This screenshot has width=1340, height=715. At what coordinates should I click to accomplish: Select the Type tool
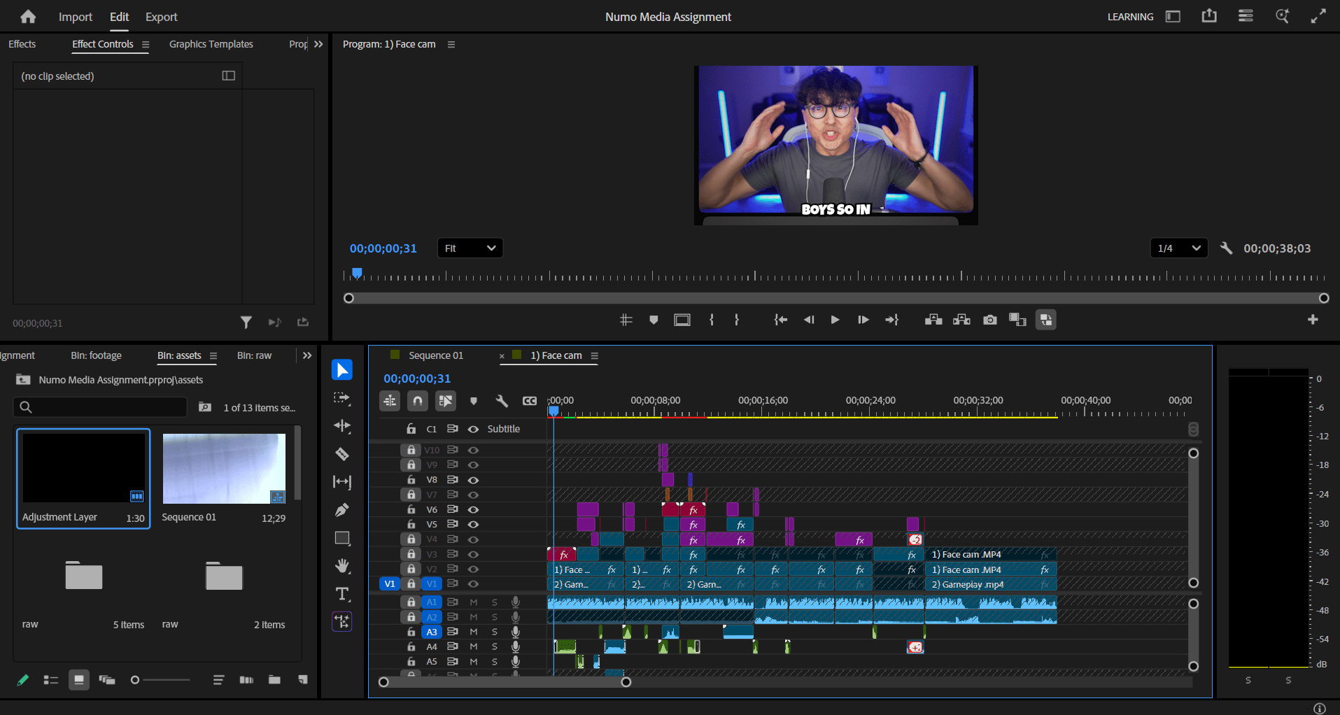(341, 594)
